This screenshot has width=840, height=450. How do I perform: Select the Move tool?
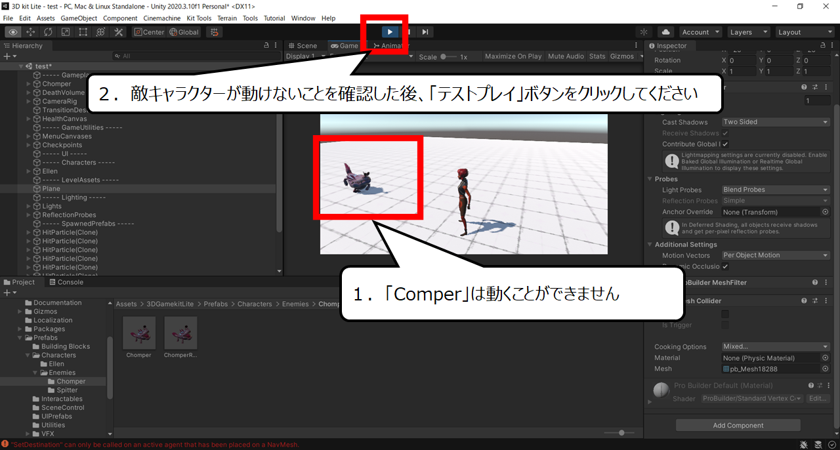click(x=31, y=31)
